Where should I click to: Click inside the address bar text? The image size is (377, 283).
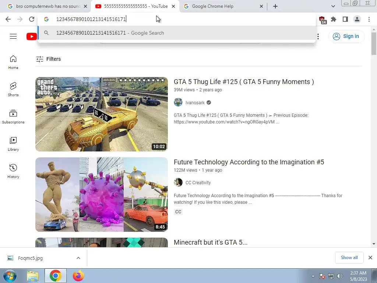point(91,19)
